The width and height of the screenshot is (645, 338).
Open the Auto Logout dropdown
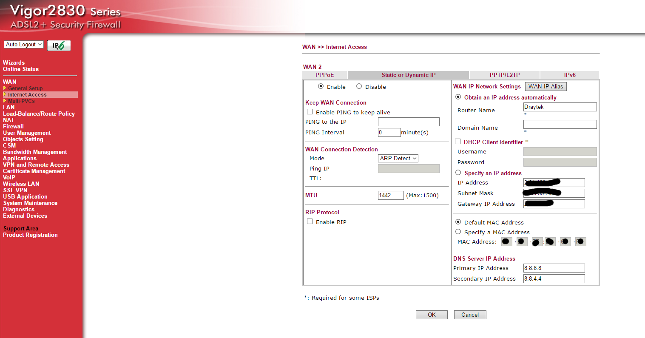click(24, 44)
